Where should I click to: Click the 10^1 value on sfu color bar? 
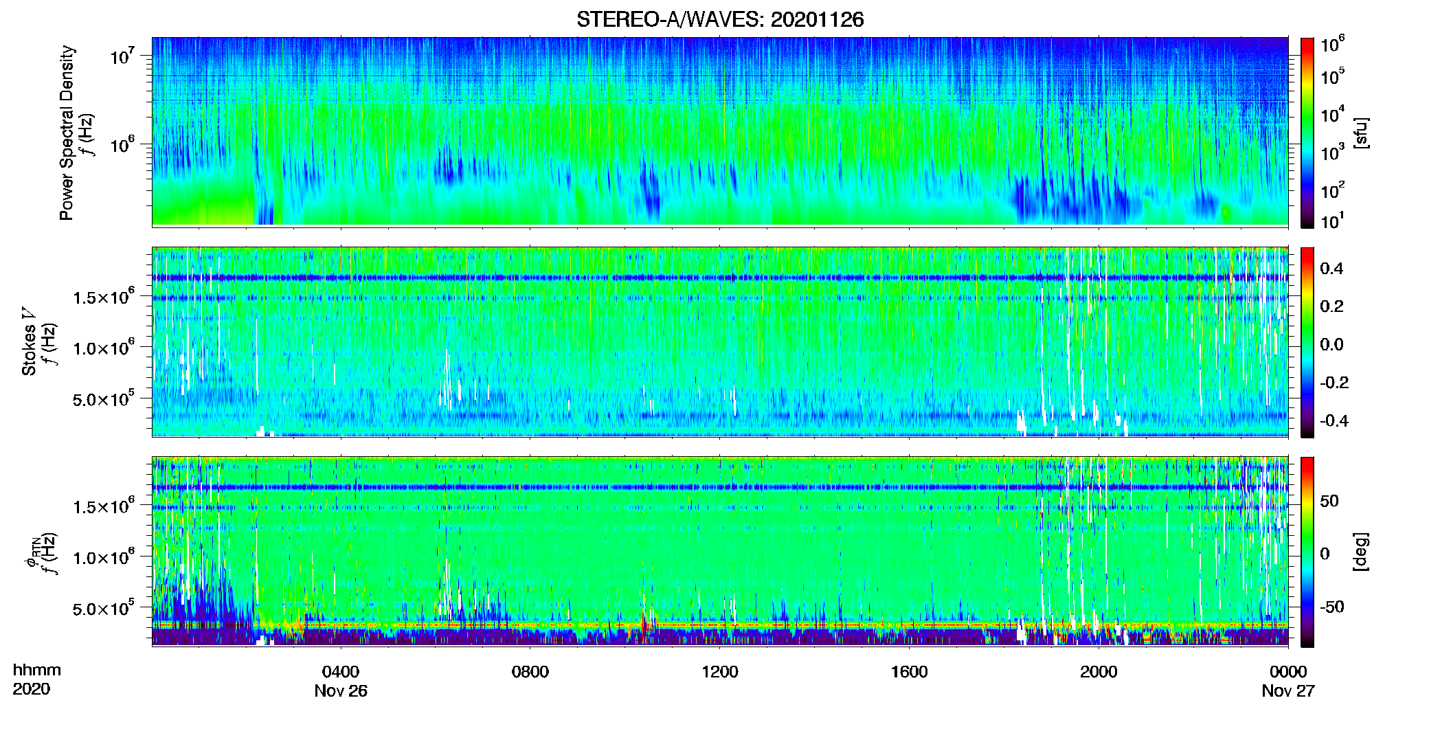click(x=1333, y=221)
